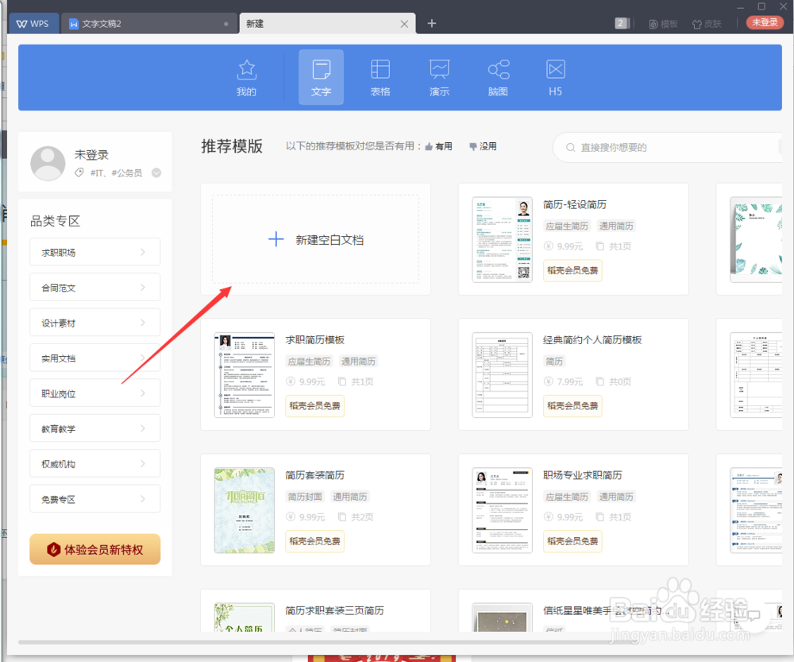Viewport: 794px width, 662px height.
Task: Expand the 职业岗位 category
Action: tap(94, 393)
